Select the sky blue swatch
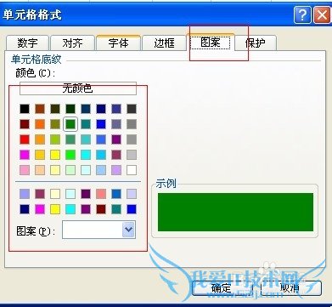The height and width of the screenshot is (307, 332). 101,155
